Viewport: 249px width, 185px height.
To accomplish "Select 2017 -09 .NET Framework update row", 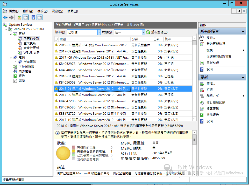I will point(123,58).
